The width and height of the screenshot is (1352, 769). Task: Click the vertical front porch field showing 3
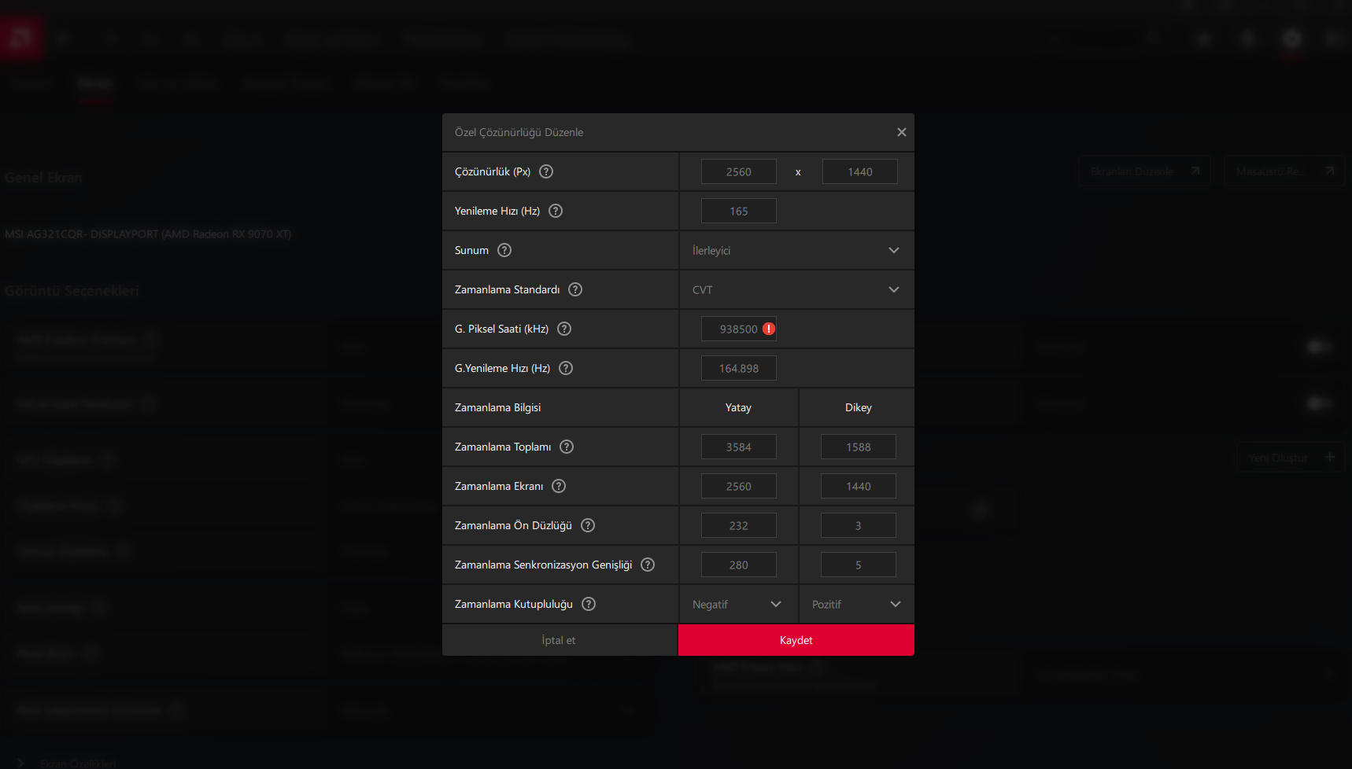pos(859,525)
